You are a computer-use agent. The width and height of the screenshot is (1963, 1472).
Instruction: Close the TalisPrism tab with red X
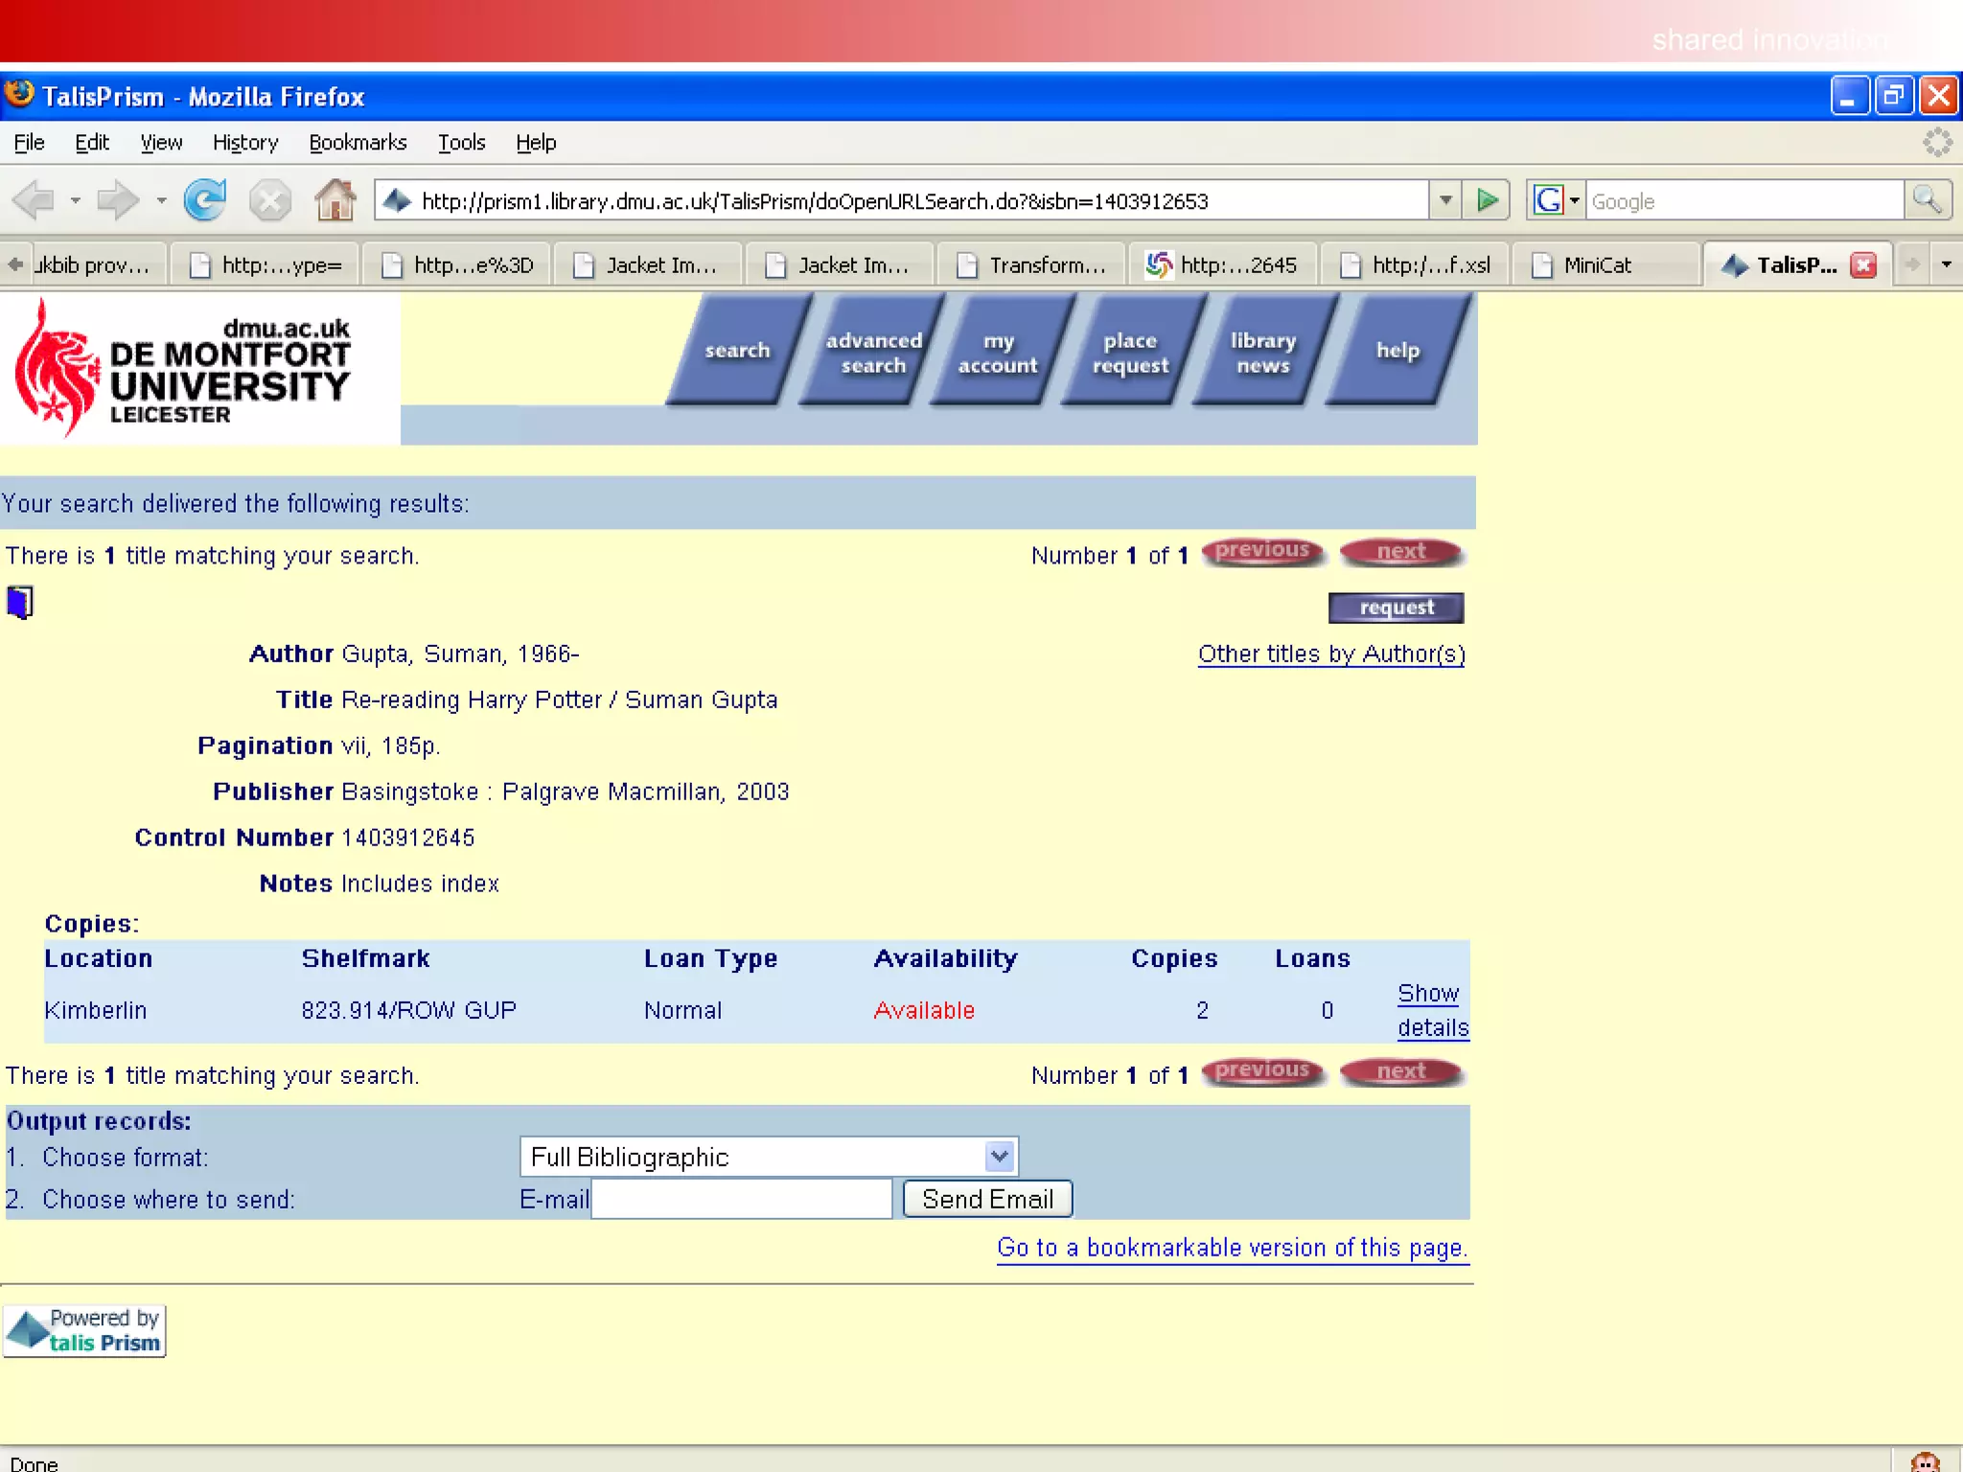[x=1863, y=265]
